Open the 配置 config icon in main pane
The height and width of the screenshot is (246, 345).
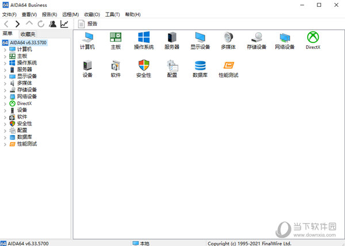[172, 65]
